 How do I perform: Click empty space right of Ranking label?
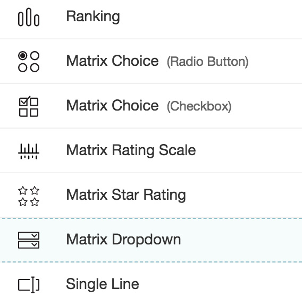tap(210, 17)
